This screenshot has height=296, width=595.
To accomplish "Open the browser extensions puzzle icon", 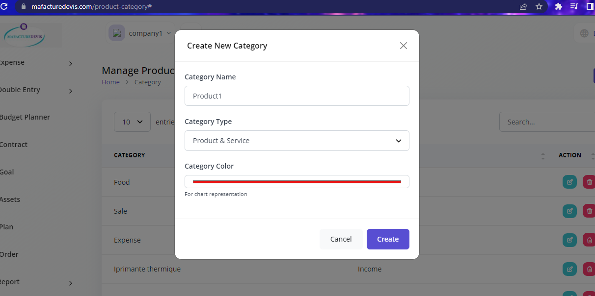I will [559, 7].
